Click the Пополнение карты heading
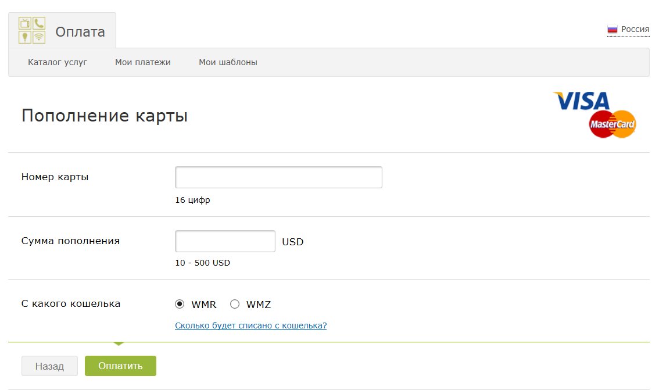The image size is (659, 390). point(105,116)
